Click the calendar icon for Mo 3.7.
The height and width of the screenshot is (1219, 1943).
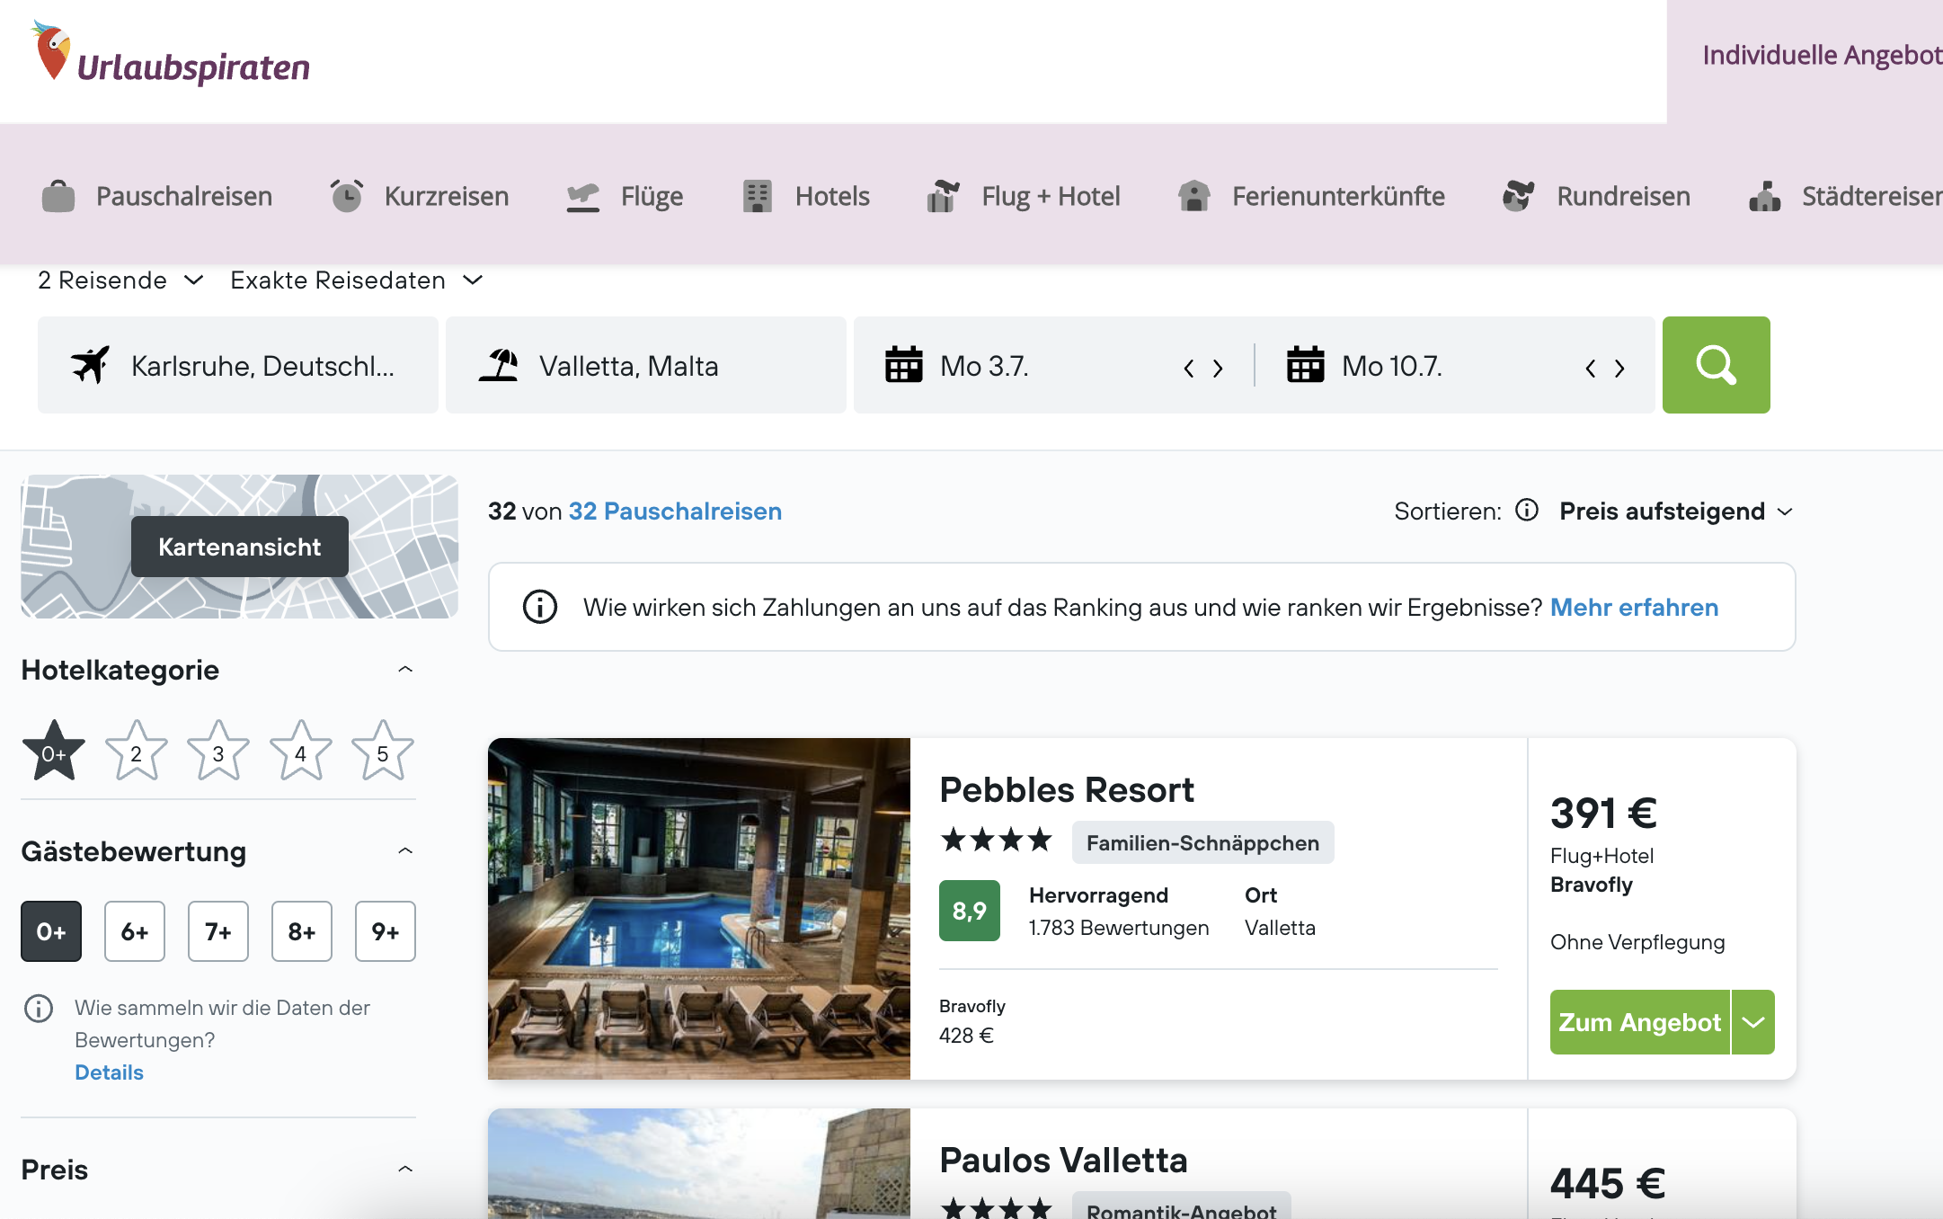pyautogui.click(x=904, y=365)
